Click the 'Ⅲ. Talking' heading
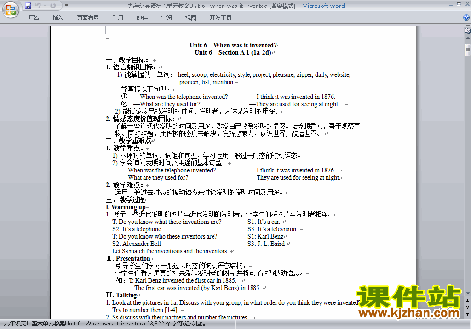The height and width of the screenshot is (330, 471). coord(121,295)
